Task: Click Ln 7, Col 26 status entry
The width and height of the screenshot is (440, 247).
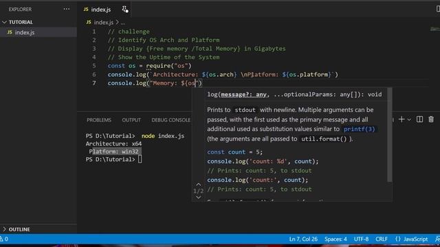Action: point(303,239)
